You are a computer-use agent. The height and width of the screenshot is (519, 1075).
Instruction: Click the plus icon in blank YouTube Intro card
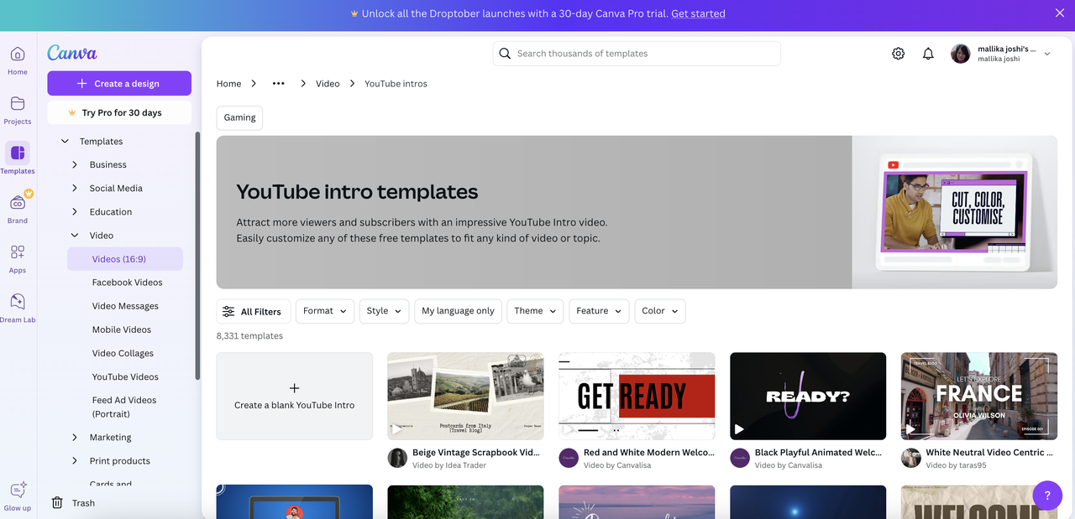coord(294,388)
